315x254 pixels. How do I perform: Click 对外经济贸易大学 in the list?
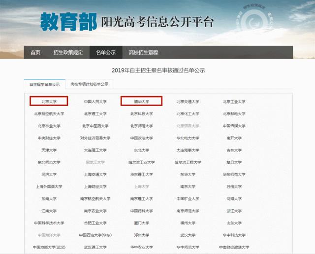[95, 138]
